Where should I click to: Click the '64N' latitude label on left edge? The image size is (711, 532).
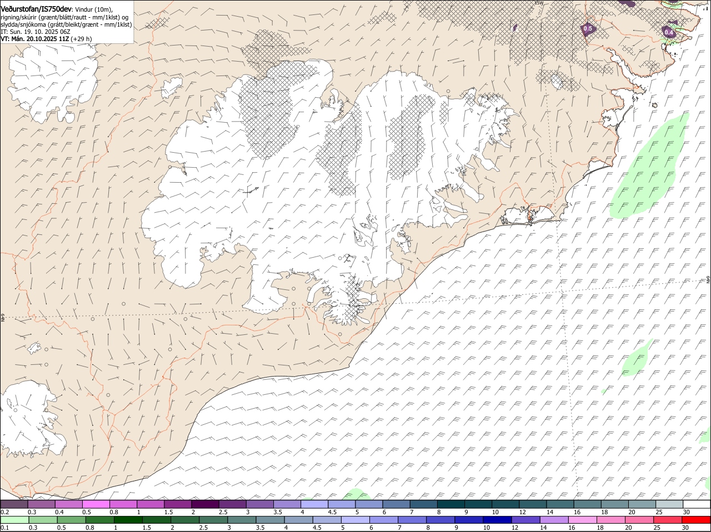point(3,319)
